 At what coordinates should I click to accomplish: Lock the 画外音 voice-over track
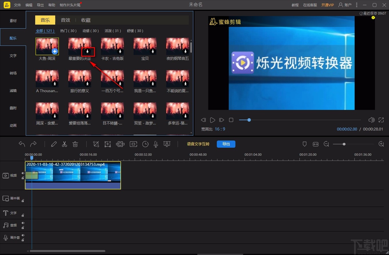[23, 240]
